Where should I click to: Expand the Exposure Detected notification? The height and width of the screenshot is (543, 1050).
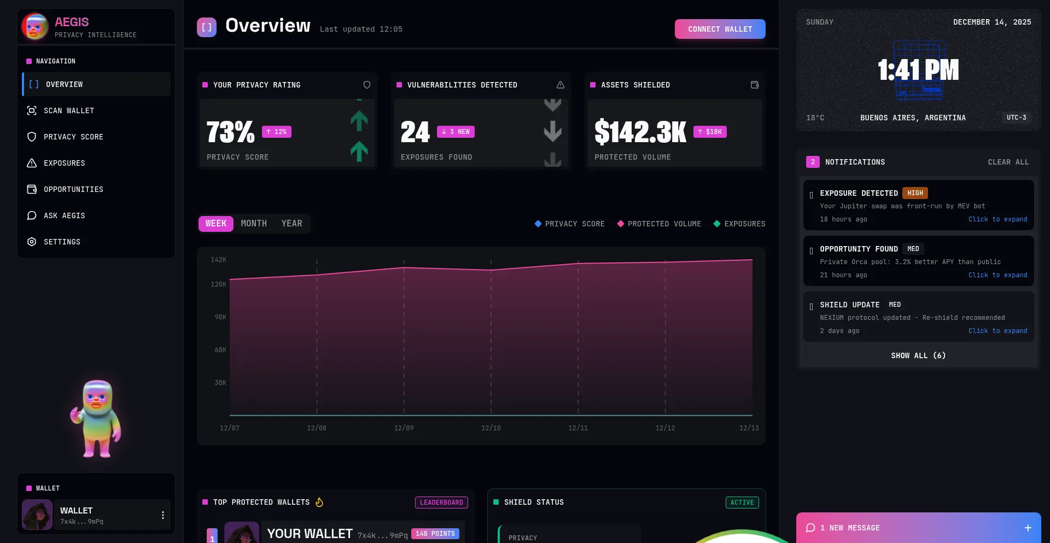coord(997,219)
